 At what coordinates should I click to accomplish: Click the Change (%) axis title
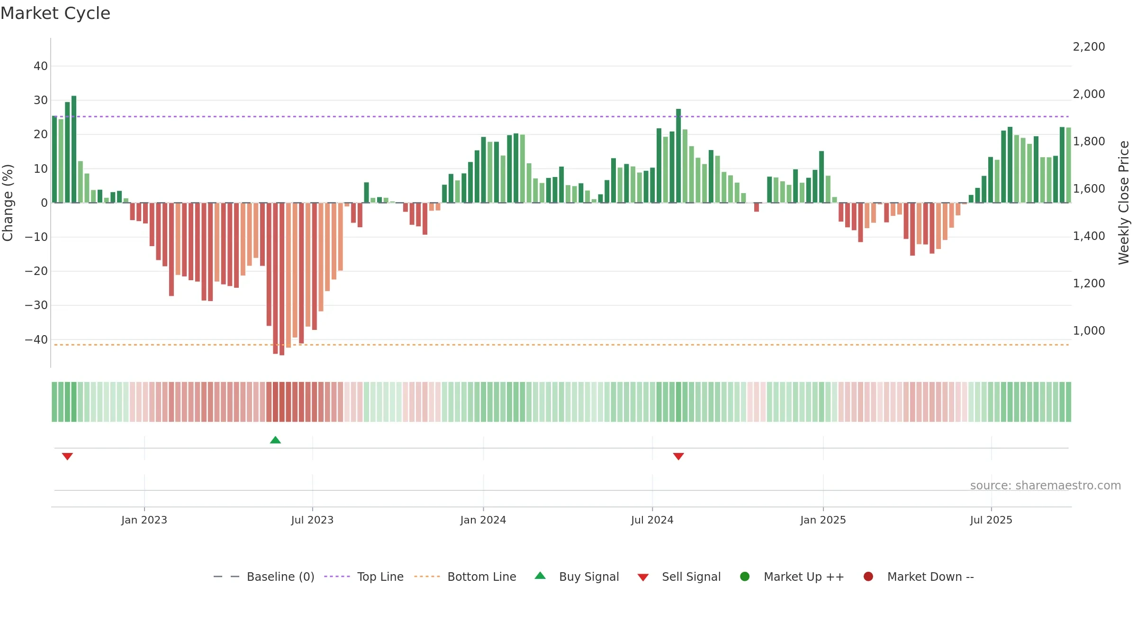[x=8, y=203]
